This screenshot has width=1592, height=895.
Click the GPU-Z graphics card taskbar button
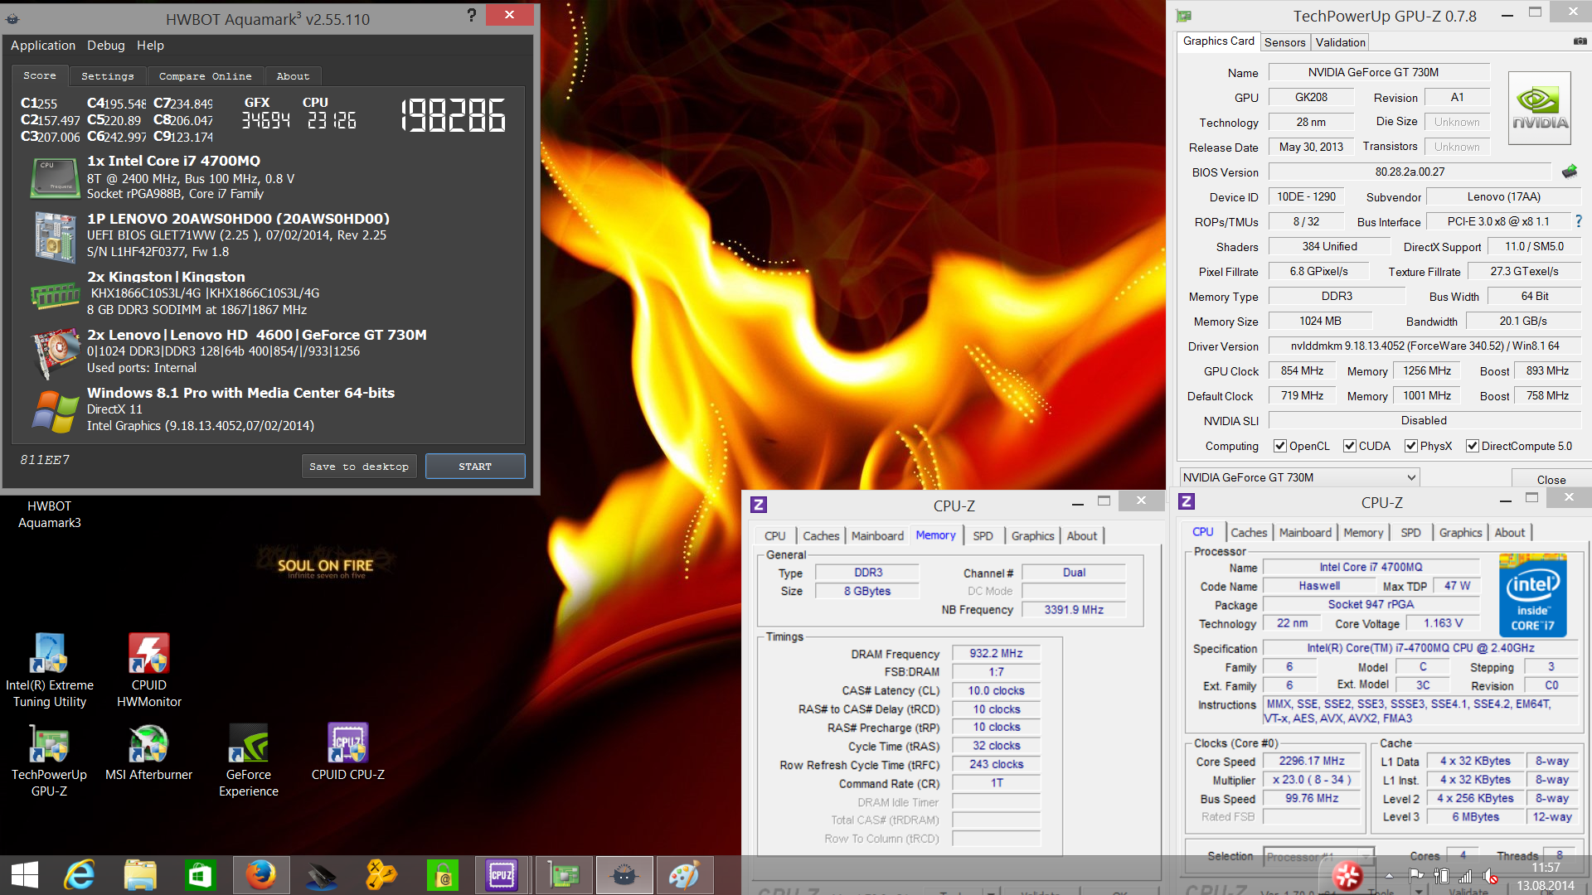tap(563, 875)
